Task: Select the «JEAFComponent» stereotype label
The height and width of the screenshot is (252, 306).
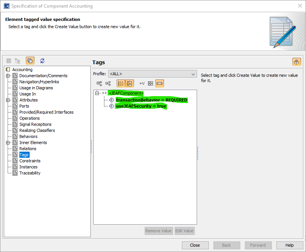Action: pyautogui.click(x=126, y=93)
